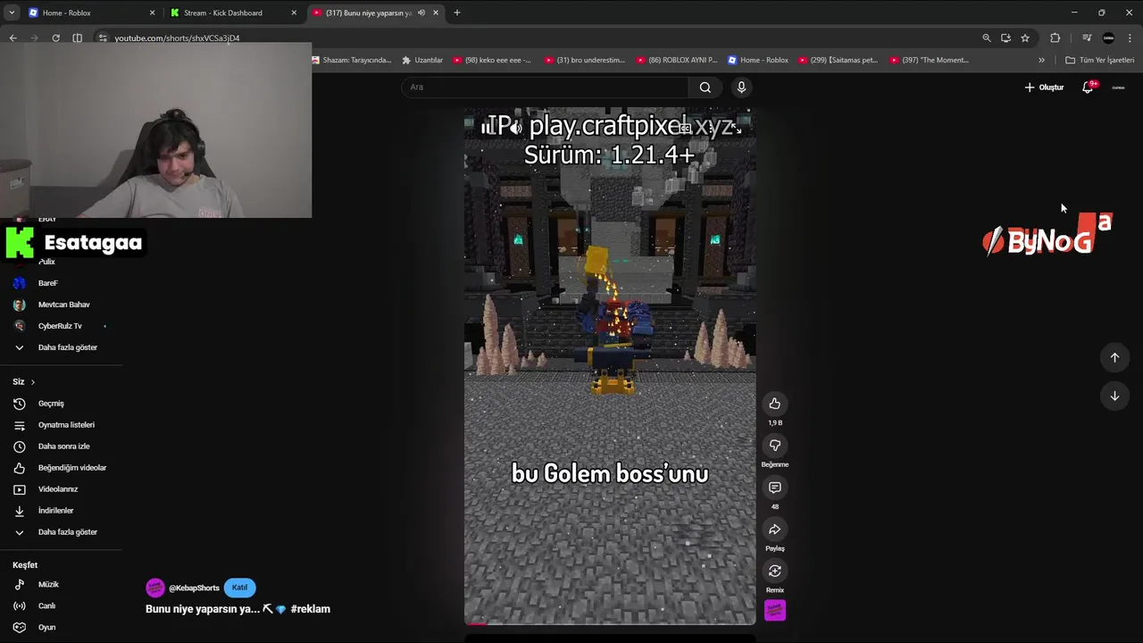Open the '(31) bro underestim...' bookmark
This screenshot has height=643, width=1143.
(584, 60)
